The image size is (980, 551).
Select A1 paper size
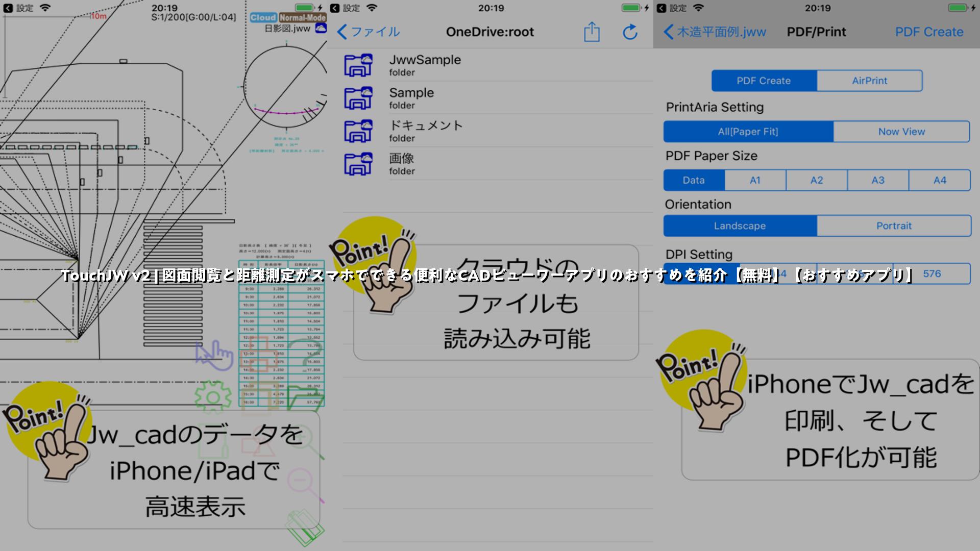pos(755,180)
